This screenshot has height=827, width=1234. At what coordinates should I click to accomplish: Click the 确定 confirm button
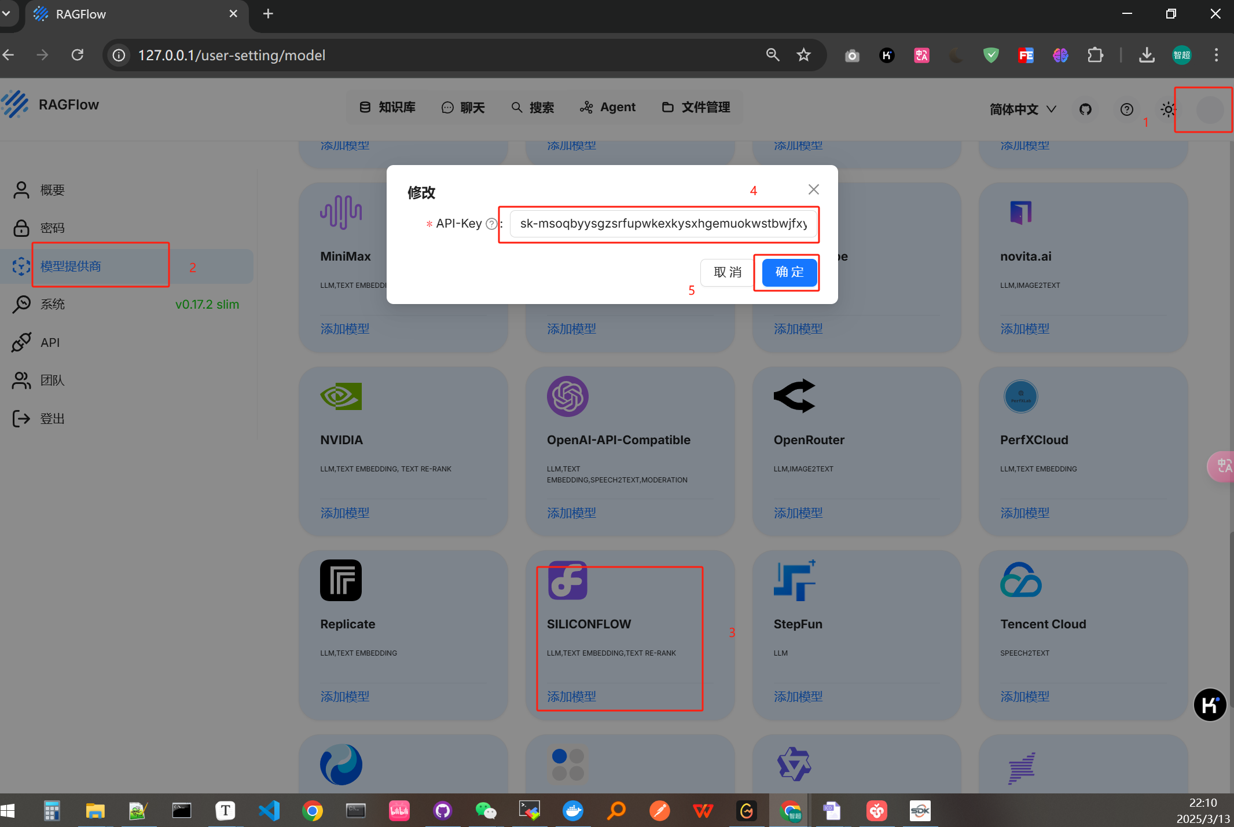click(789, 272)
